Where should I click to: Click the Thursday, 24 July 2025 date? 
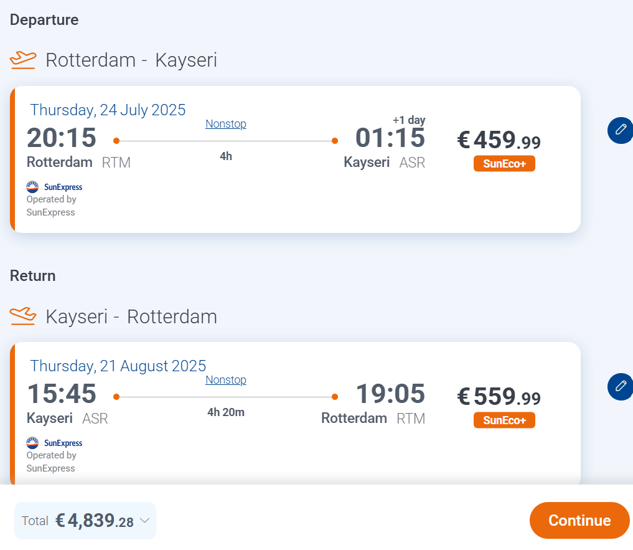tap(108, 110)
